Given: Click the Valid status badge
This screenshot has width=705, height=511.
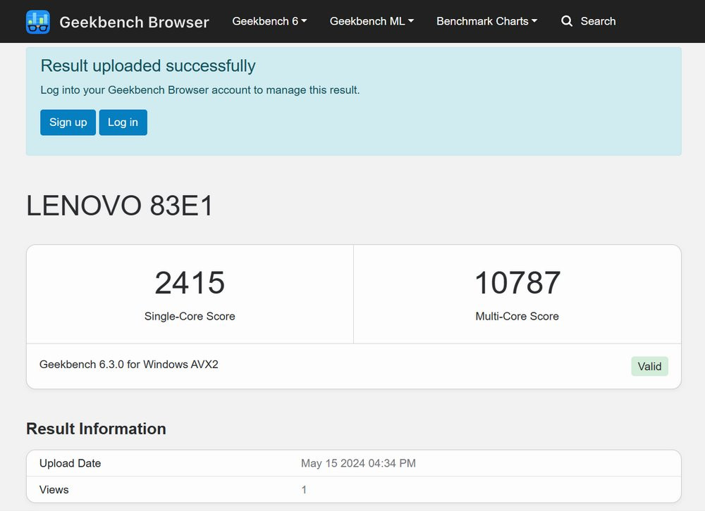Looking at the screenshot, I should (649, 367).
